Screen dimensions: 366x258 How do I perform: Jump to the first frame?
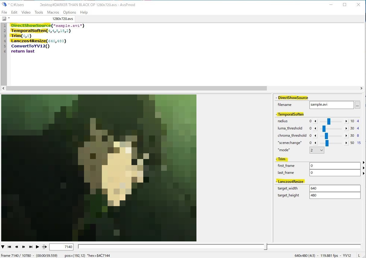(x=10, y=247)
